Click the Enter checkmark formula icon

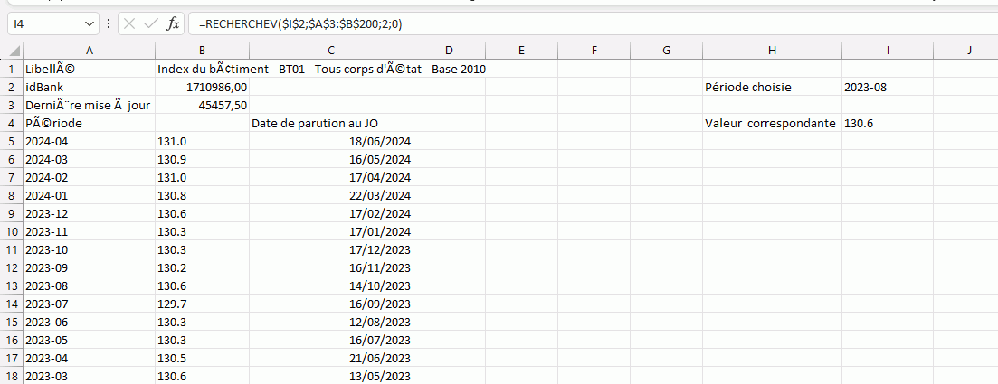[150, 24]
